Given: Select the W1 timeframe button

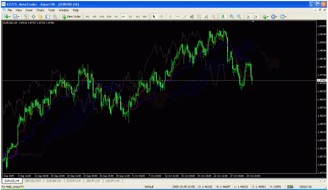Looking at the screenshot, I should click(137, 16).
